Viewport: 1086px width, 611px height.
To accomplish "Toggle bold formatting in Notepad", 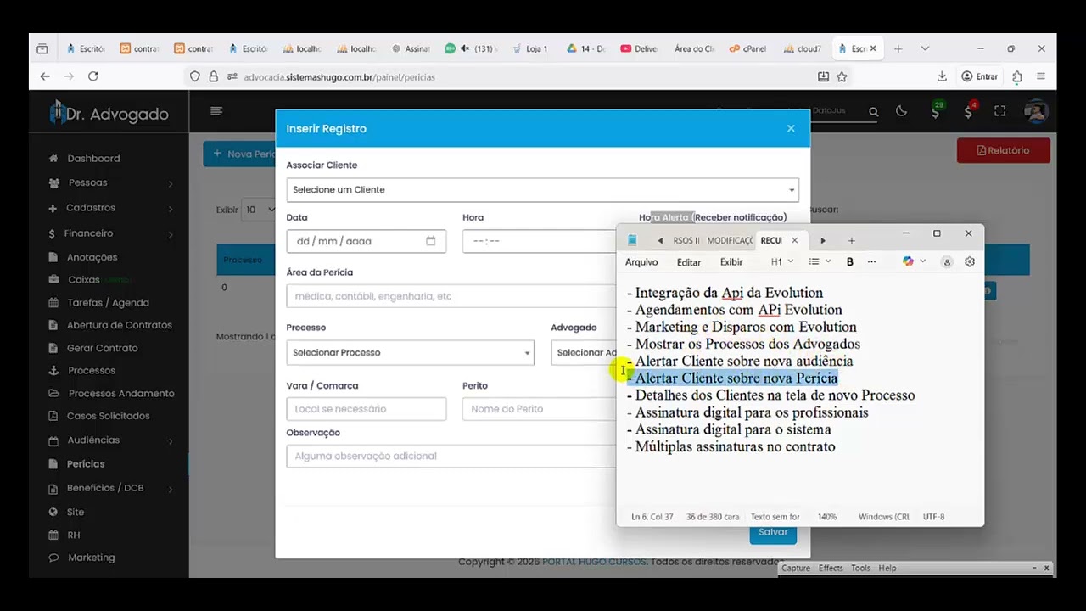I will [x=850, y=262].
